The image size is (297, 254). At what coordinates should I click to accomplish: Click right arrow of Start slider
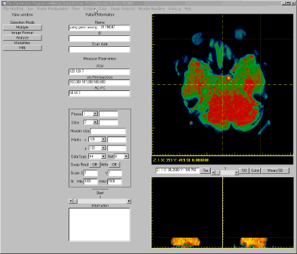(129, 201)
